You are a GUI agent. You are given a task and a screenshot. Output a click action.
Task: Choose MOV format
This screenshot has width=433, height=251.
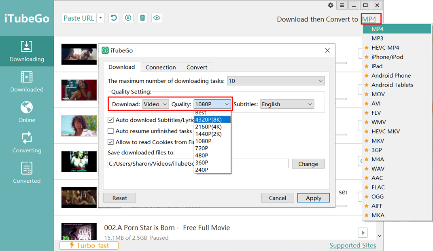397,94
